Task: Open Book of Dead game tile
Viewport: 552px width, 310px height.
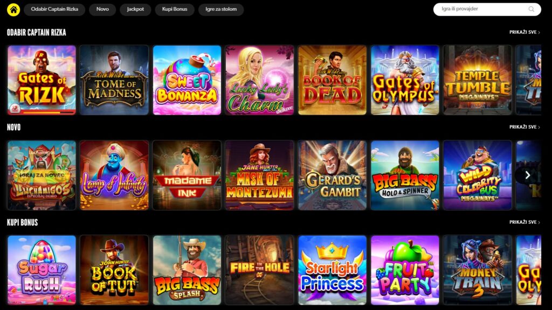Action: coord(332,80)
